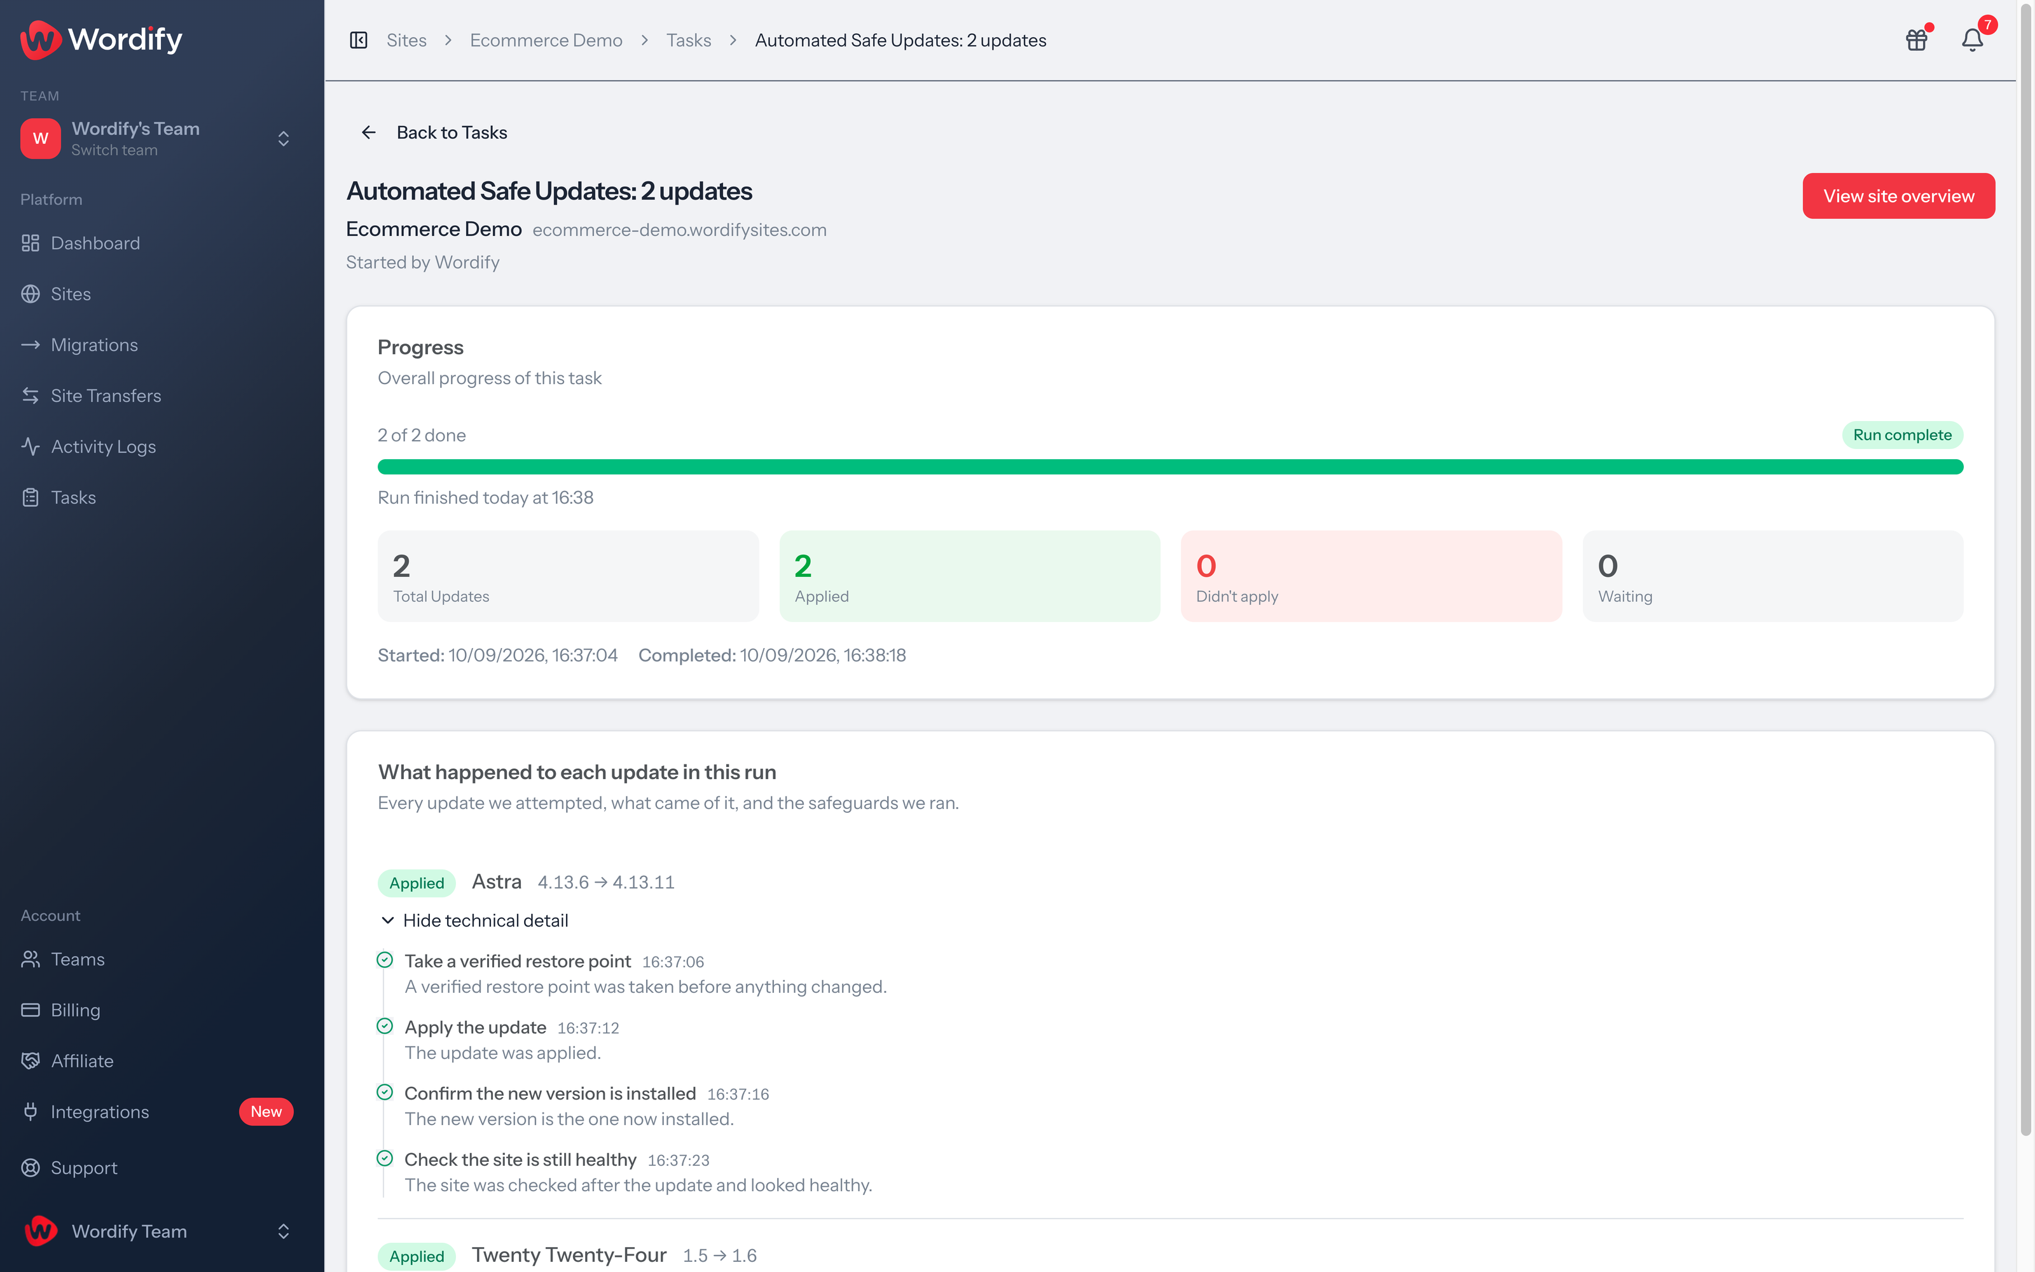2035x1272 pixels.
Task: Click the green Applied stat card
Action: [970, 576]
